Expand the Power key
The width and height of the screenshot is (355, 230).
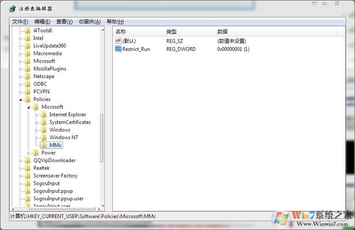(28, 153)
